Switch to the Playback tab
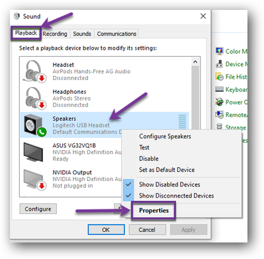This screenshot has width=264, height=259. (26, 33)
